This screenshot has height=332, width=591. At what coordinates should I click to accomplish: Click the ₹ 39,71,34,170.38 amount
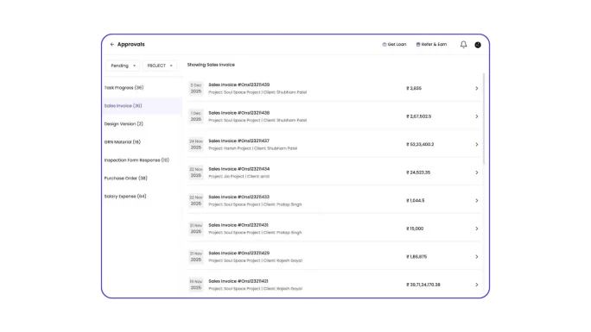pos(423,285)
